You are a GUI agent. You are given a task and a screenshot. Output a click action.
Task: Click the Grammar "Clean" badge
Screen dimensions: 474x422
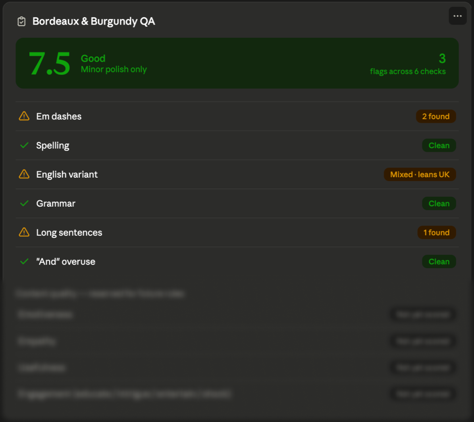(x=439, y=203)
